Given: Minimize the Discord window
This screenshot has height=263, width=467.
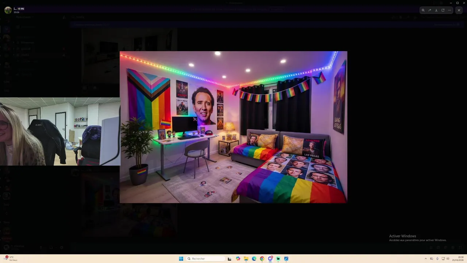Looking at the screenshot, I should tap(451, 3).
